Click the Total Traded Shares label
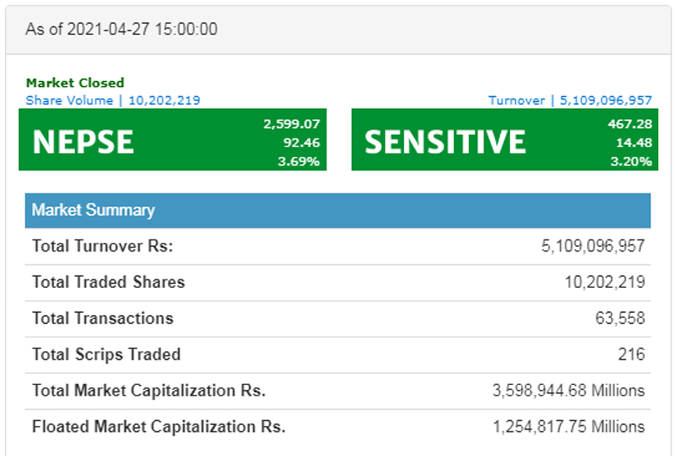677x456 pixels. click(x=108, y=283)
